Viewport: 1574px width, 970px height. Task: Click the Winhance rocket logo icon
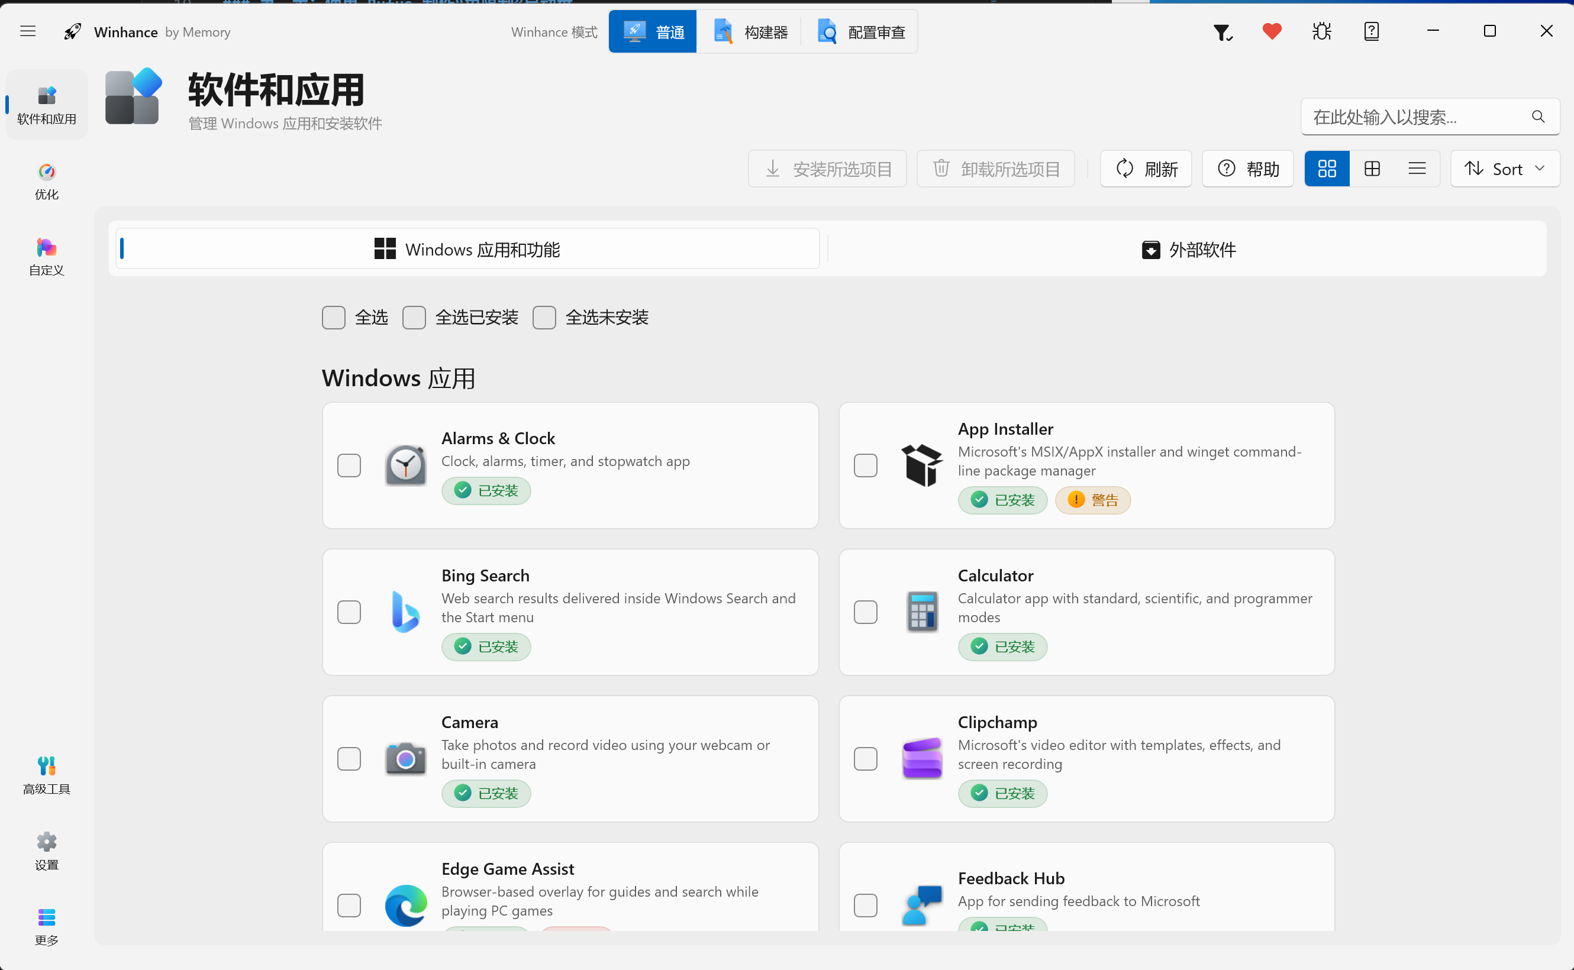coord(73,31)
